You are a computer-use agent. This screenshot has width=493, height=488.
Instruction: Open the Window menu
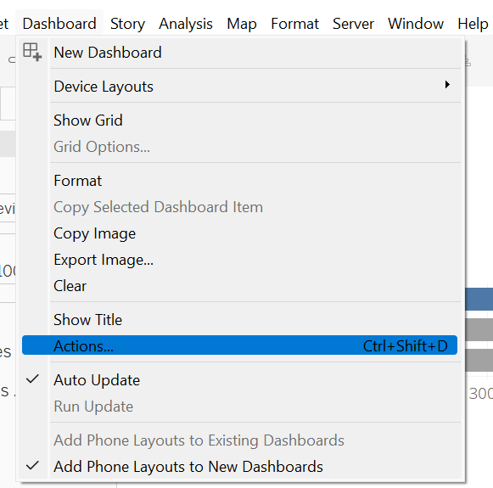coord(416,24)
